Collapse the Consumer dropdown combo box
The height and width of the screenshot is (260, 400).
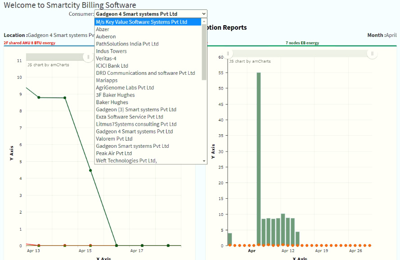point(204,14)
